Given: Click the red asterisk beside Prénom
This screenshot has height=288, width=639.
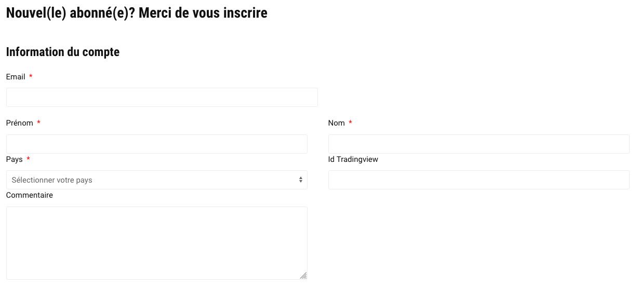Looking at the screenshot, I should (39, 123).
